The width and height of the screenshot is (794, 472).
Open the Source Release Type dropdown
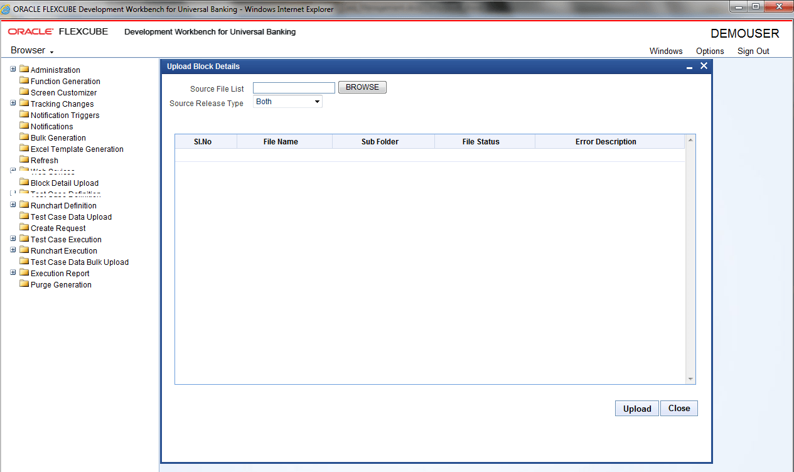pos(287,102)
